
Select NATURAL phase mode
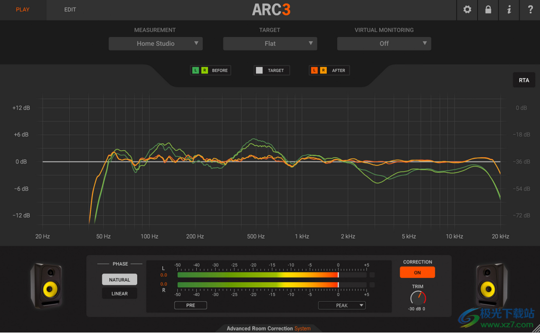point(119,280)
